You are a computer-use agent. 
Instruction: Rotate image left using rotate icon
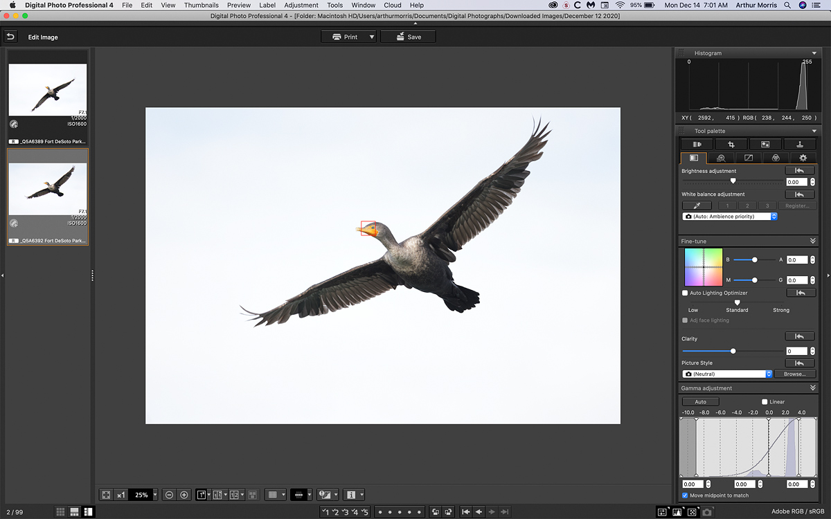(x=436, y=511)
